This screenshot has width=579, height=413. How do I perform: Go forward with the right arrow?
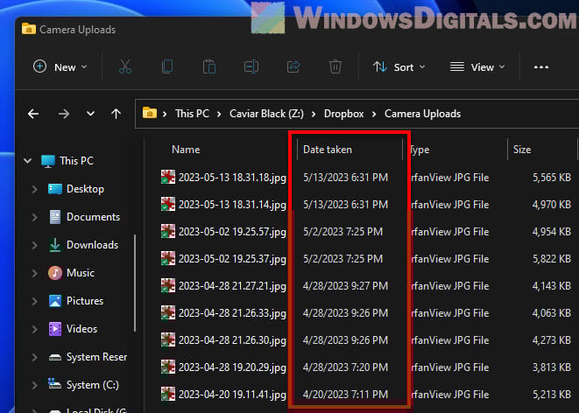[64, 114]
